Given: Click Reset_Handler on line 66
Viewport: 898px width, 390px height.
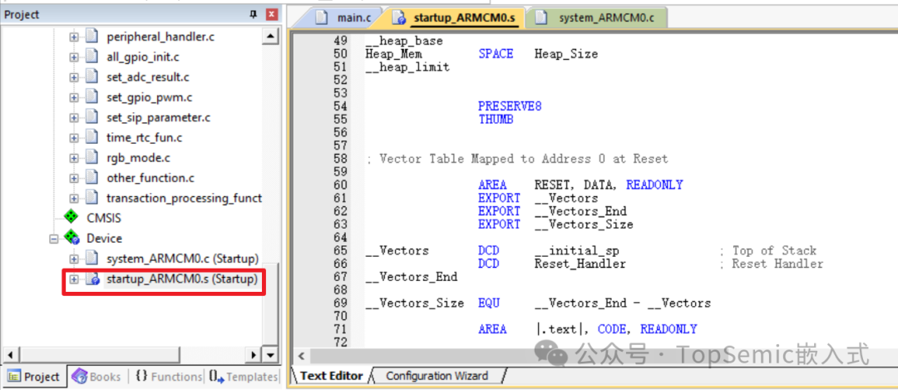Looking at the screenshot, I should click(x=580, y=264).
